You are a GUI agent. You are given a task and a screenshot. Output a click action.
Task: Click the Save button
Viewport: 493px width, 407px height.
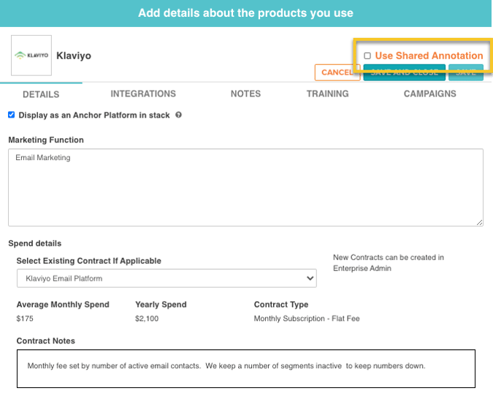(x=466, y=72)
